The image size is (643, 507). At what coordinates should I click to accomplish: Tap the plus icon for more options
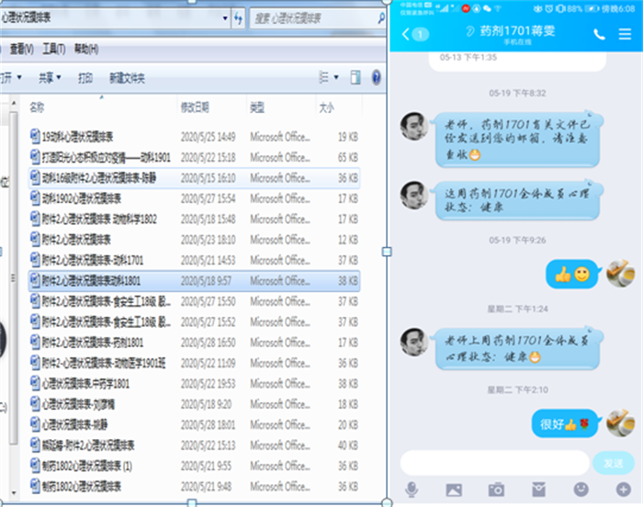623,490
